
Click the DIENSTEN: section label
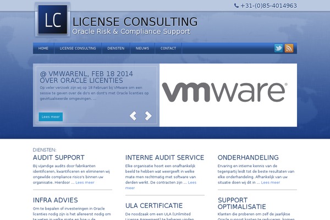pos(45,150)
